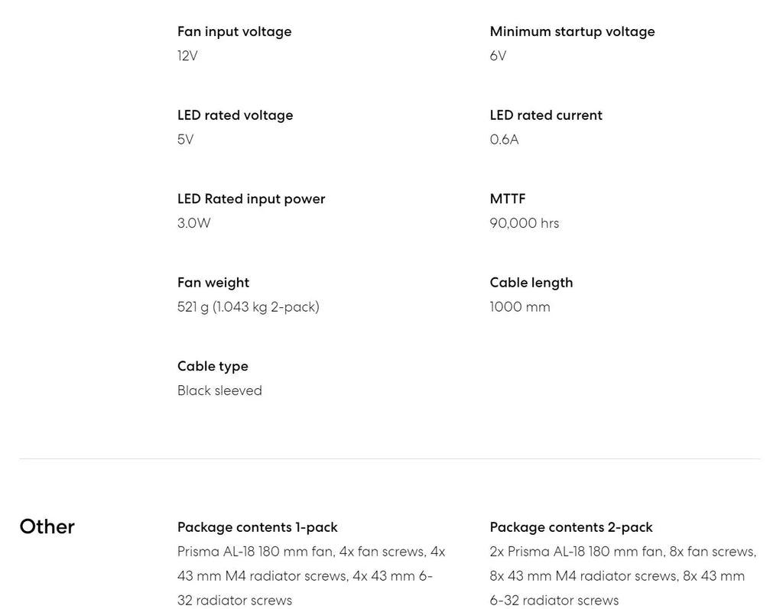Select the "90,000 hrs" value
Image resolution: width=783 pixels, height=609 pixels.
[525, 223]
